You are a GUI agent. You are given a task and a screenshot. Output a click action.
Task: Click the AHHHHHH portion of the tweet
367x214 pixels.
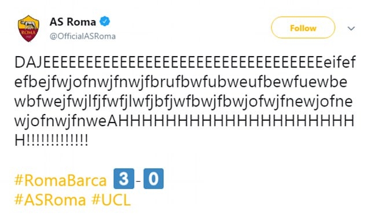[x=230, y=121]
